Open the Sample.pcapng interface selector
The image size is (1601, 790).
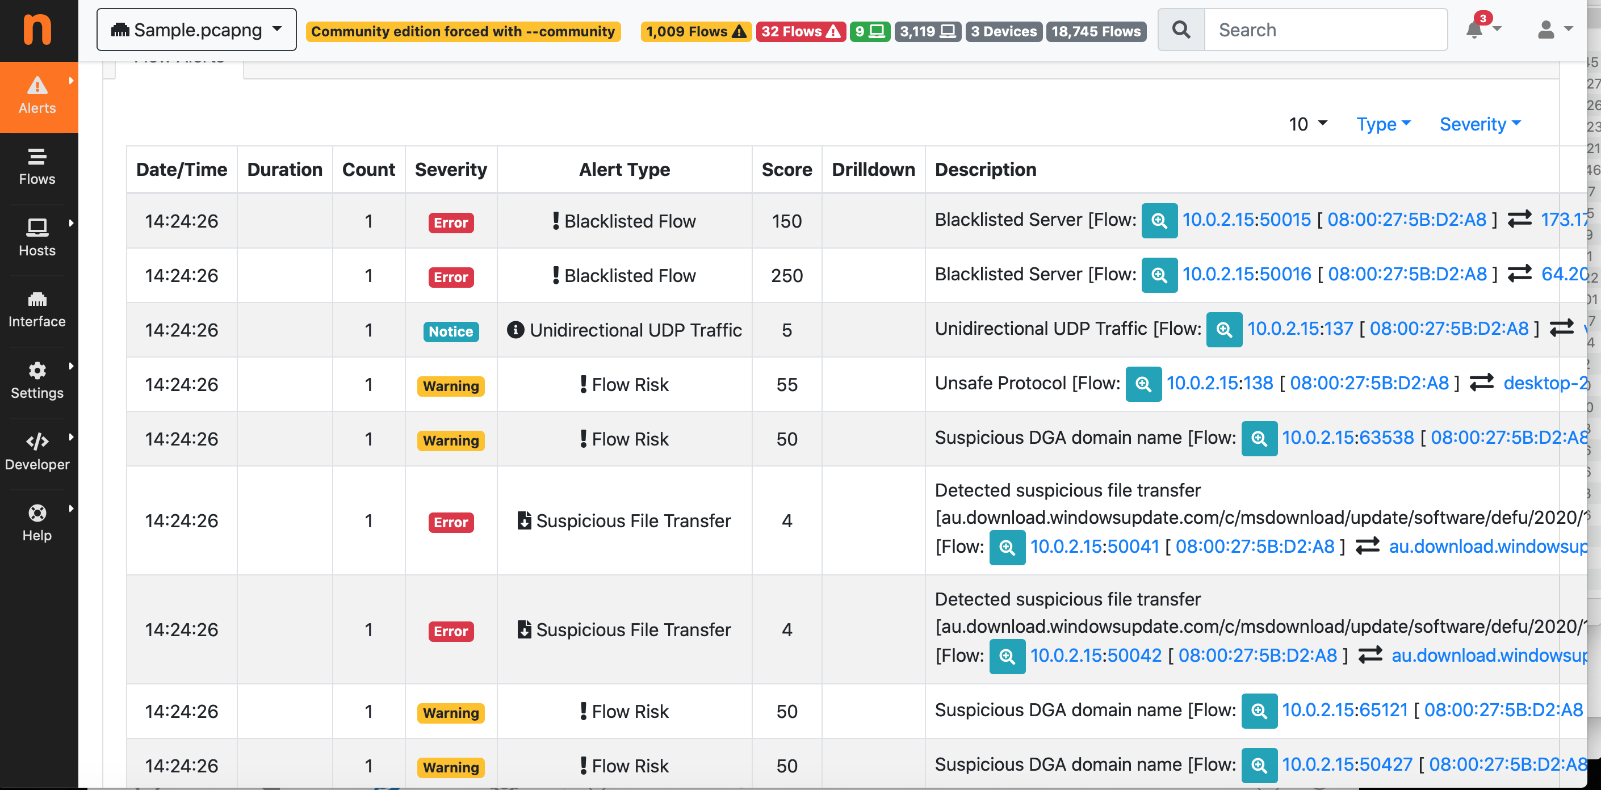coord(196,29)
